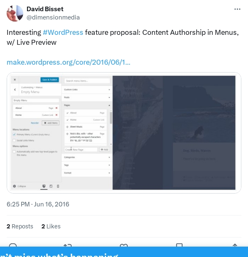Enable the Social Links Menu checkbox

point(14,140)
